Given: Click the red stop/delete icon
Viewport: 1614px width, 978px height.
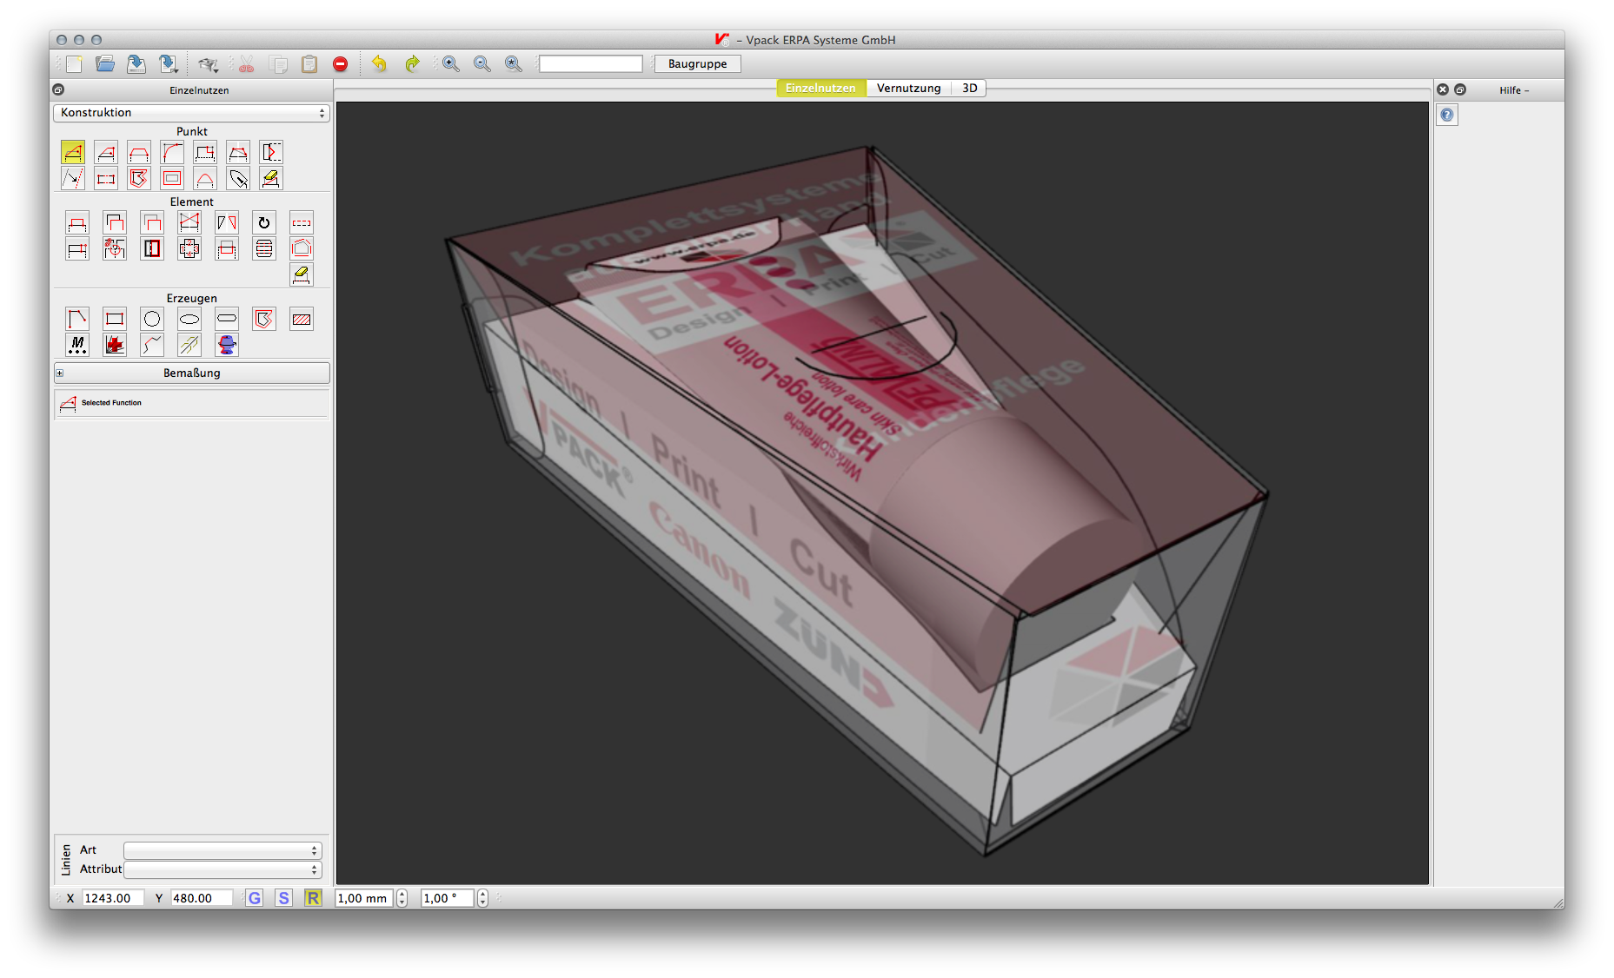Looking at the screenshot, I should click(341, 63).
